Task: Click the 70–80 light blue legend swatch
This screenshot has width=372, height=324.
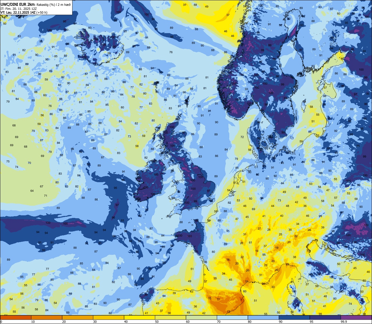Action: point(232,317)
